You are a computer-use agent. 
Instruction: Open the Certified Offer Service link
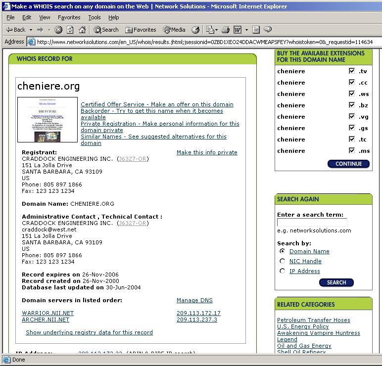point(157,104)
